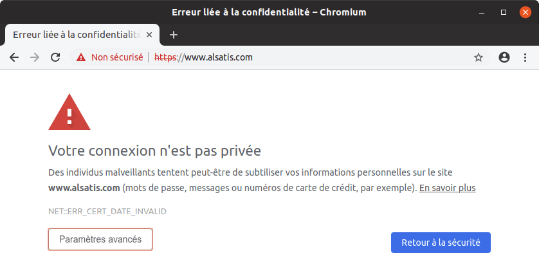Expand 'Paramètres avancés' section
This screenshot has height=267, width=539.
pyautogui.click(x=100, y=239)
